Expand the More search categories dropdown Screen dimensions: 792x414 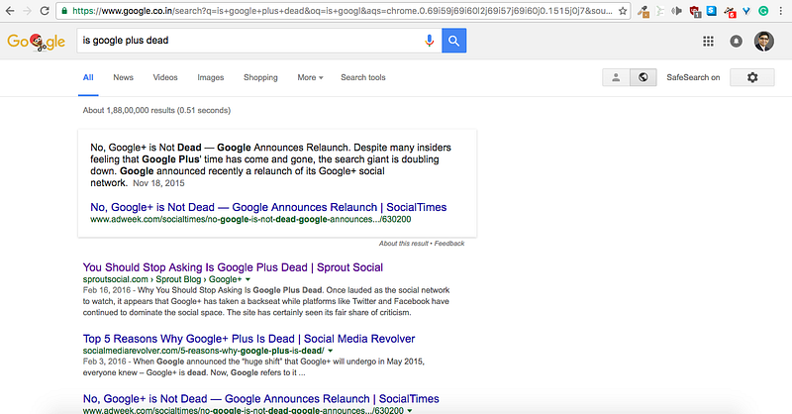pyautogui.click(x=310, y=77)
